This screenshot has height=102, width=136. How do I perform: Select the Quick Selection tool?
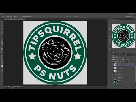(x=2, y=27)
